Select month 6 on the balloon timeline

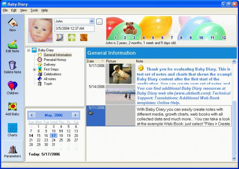162,38
